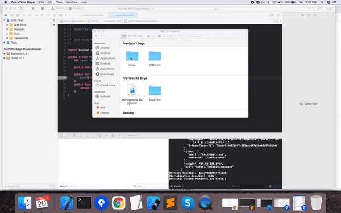
Task: Open the Report navigator icon
Action: coord(54,15)
